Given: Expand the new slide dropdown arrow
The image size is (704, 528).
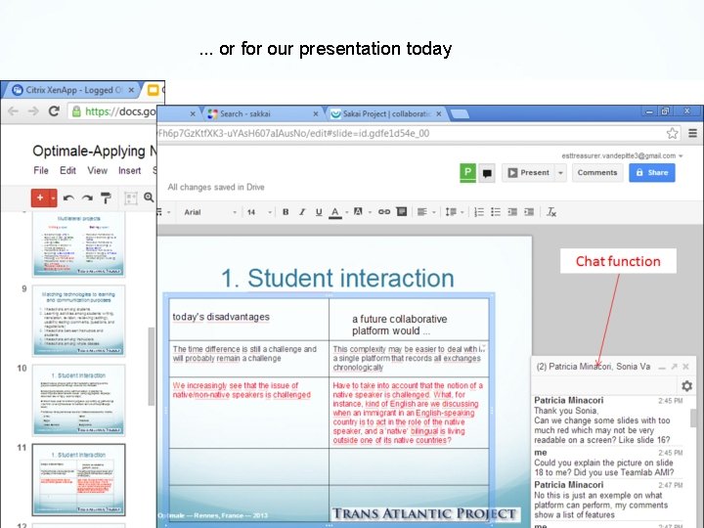Looking at the screenshot, I should [53, 198].
